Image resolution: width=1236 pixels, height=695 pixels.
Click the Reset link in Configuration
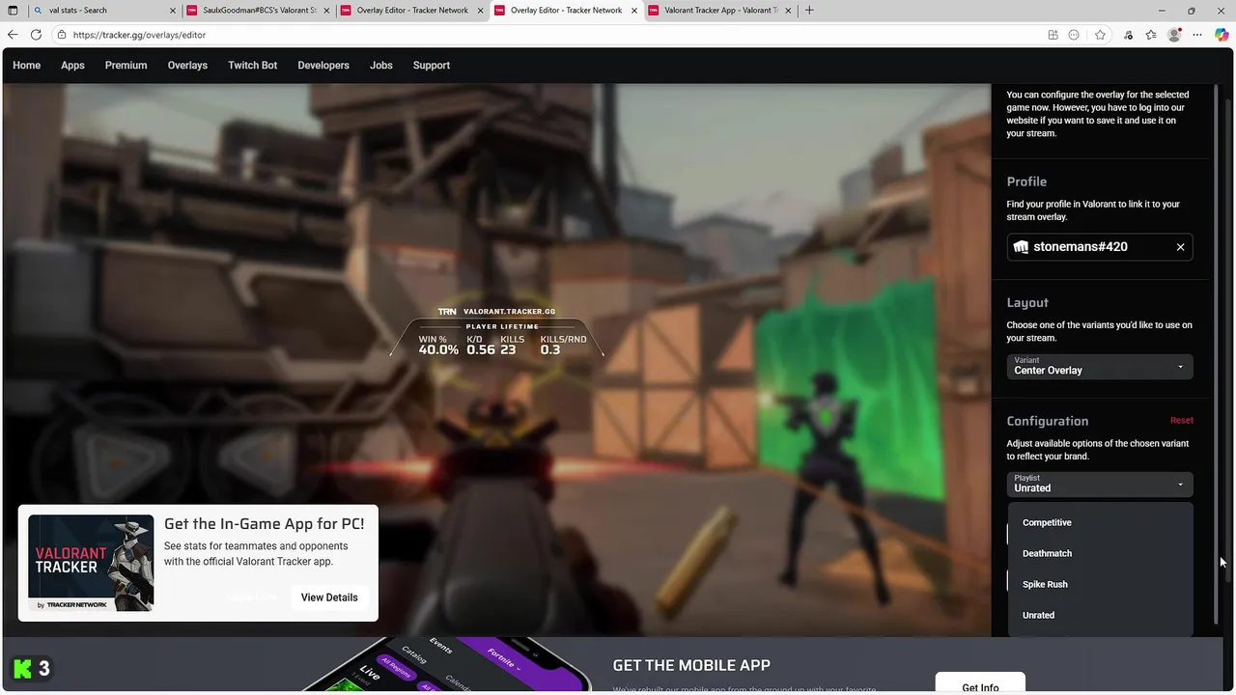tap(1182, 421)
